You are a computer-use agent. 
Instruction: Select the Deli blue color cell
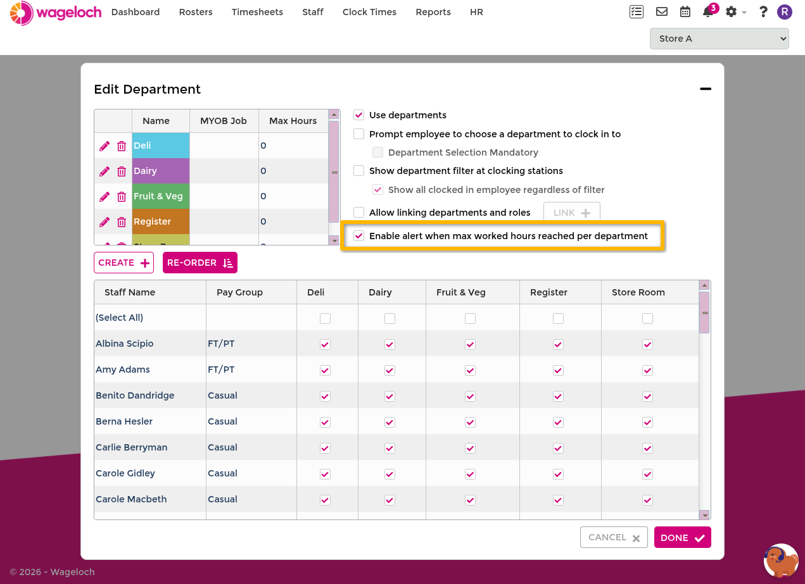[161, 146]
